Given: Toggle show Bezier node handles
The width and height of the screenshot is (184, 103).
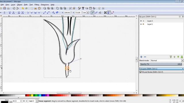Looking at the screenshot, I should click(x=109, y=13).
